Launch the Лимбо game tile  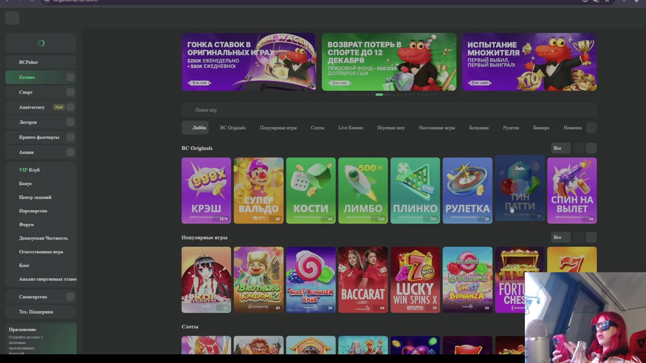[x=363, y=191]
